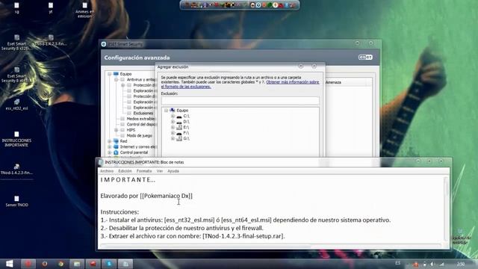Expand the Red node in ESET tree
The image size is (478, 269).
110,141
